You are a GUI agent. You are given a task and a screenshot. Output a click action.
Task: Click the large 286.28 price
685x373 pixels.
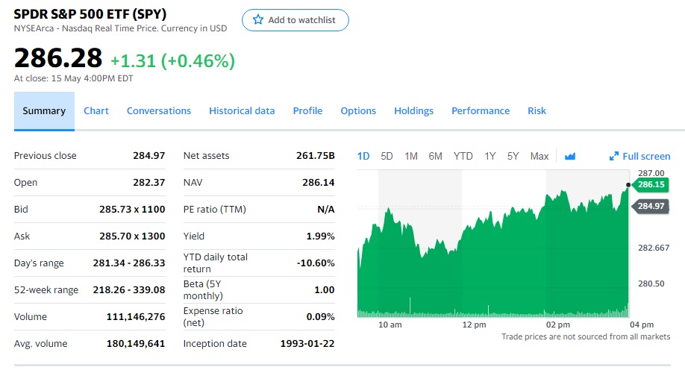pos(58,57)
